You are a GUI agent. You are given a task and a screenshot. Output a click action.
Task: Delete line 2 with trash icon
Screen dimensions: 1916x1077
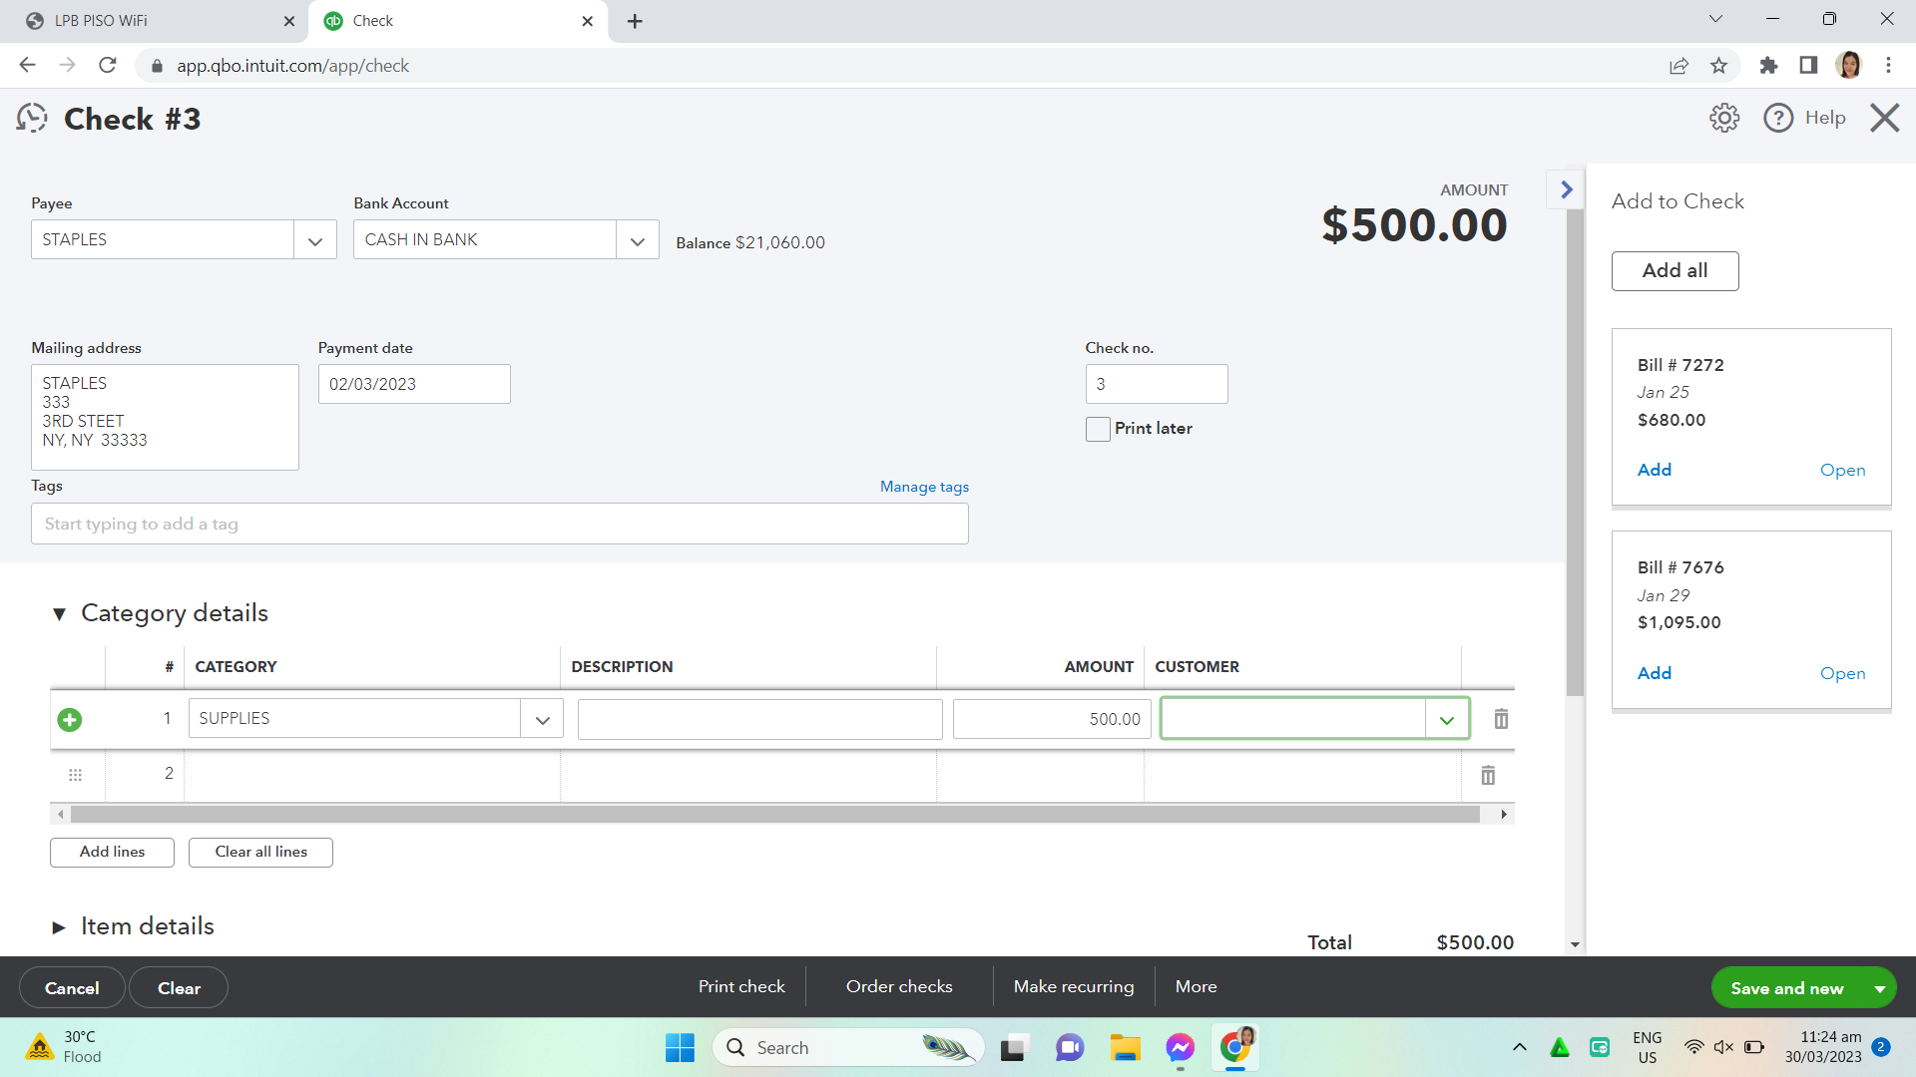coord(1487,775)
